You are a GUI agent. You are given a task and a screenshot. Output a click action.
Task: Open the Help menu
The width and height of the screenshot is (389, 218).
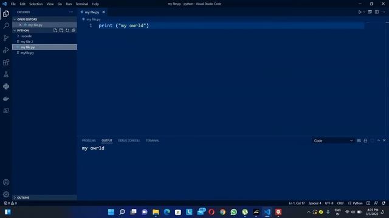click(95, 4)
